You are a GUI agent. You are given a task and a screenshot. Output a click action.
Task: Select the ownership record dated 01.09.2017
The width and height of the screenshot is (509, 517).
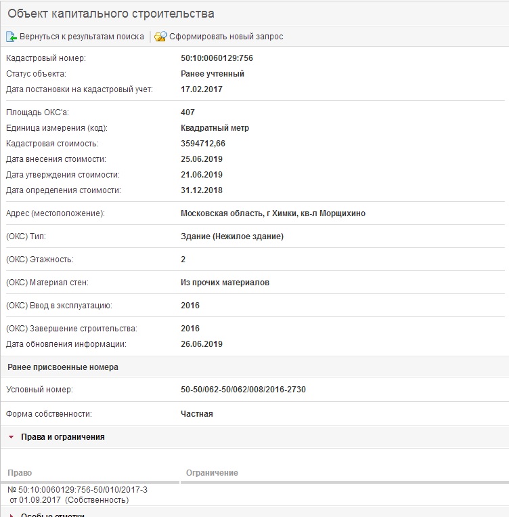pos(77,495)
